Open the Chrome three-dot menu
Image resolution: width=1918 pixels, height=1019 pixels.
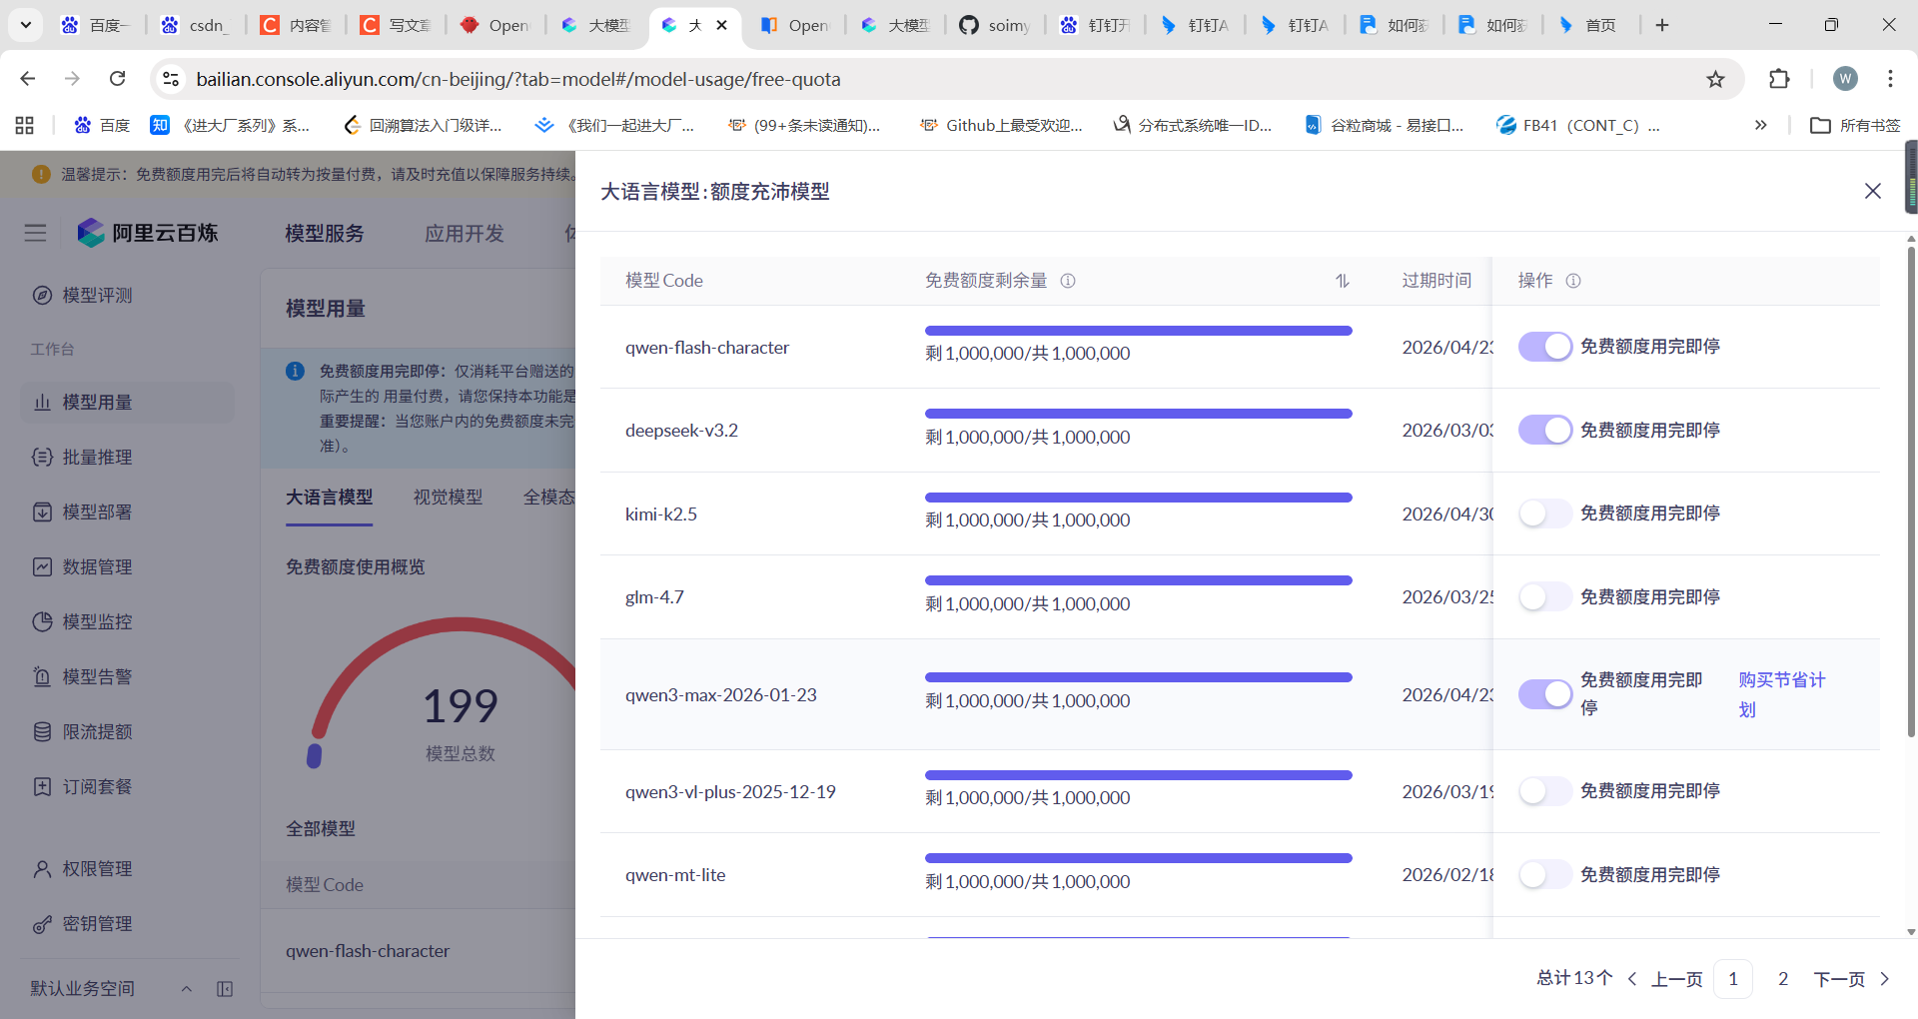coord(1890,79)
